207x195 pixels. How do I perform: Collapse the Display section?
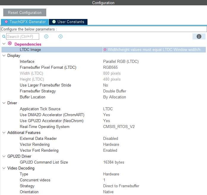point(4,56)
